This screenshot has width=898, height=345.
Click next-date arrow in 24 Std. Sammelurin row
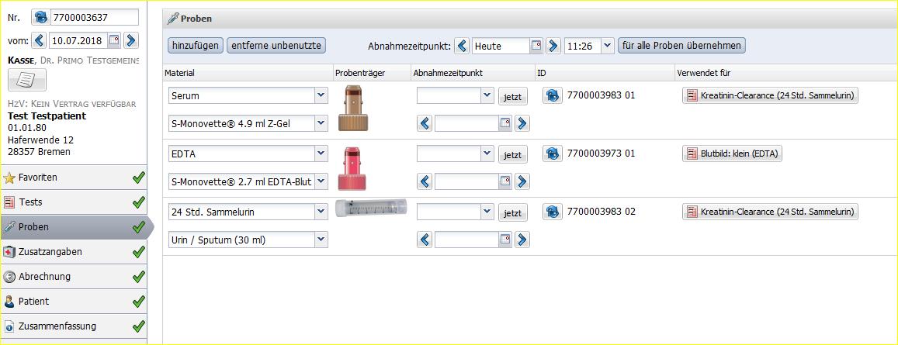point(522,240)
